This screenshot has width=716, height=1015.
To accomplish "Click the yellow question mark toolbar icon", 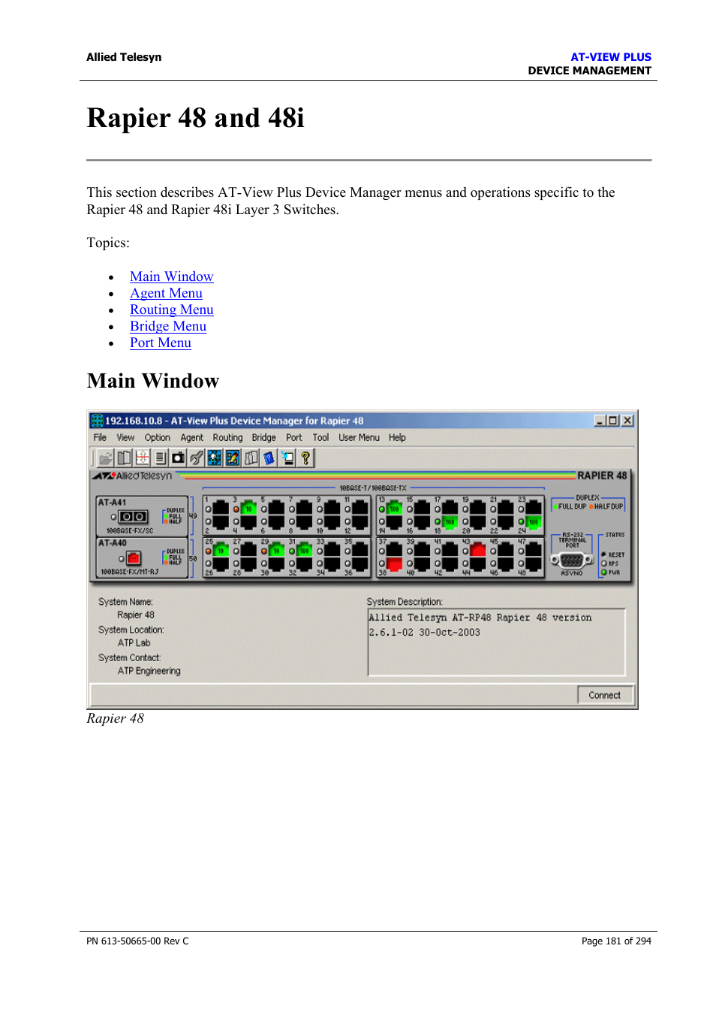I will (x=305, y=458).
